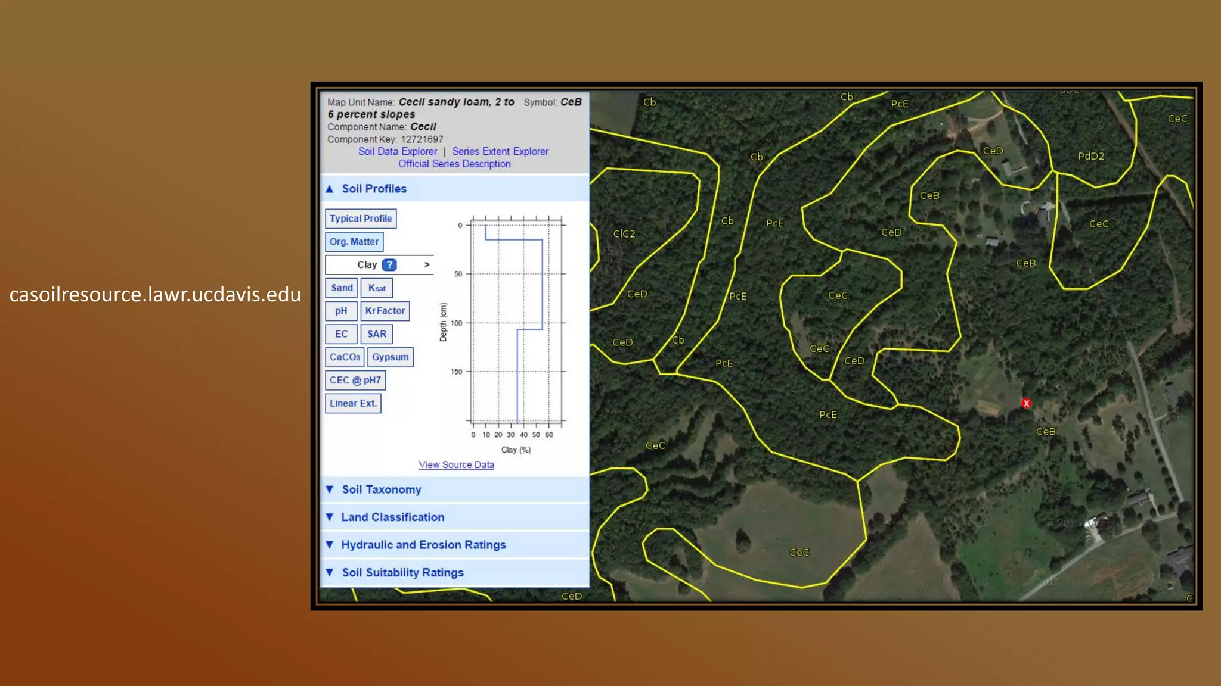Image resolution: width=1221 pixels, height=686 pixels.
Task: Select the pH profile button
Action: pos(341,311)
